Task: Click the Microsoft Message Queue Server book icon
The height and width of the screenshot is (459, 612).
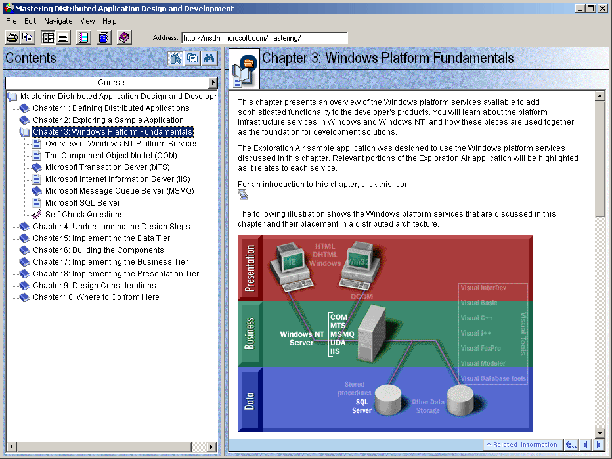Action: click(37, 191)
